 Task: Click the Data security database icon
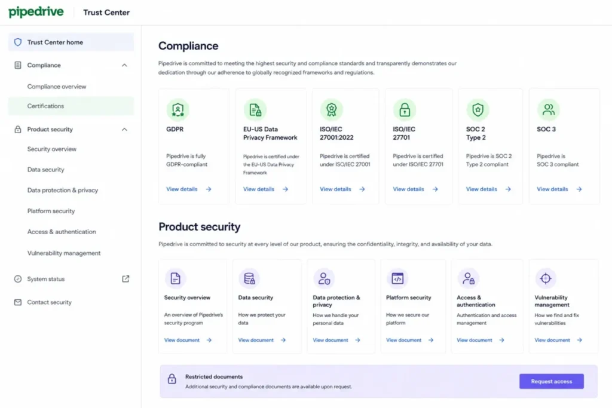click(249, 278)
